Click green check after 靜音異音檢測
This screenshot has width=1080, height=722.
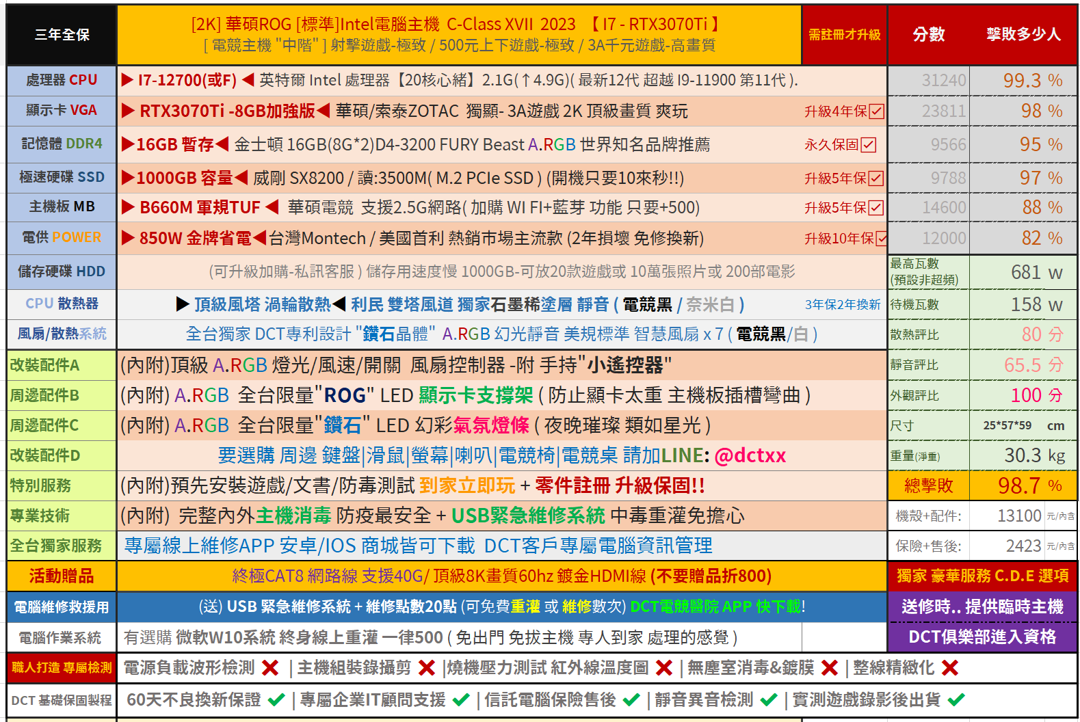[x=769, y=700]
